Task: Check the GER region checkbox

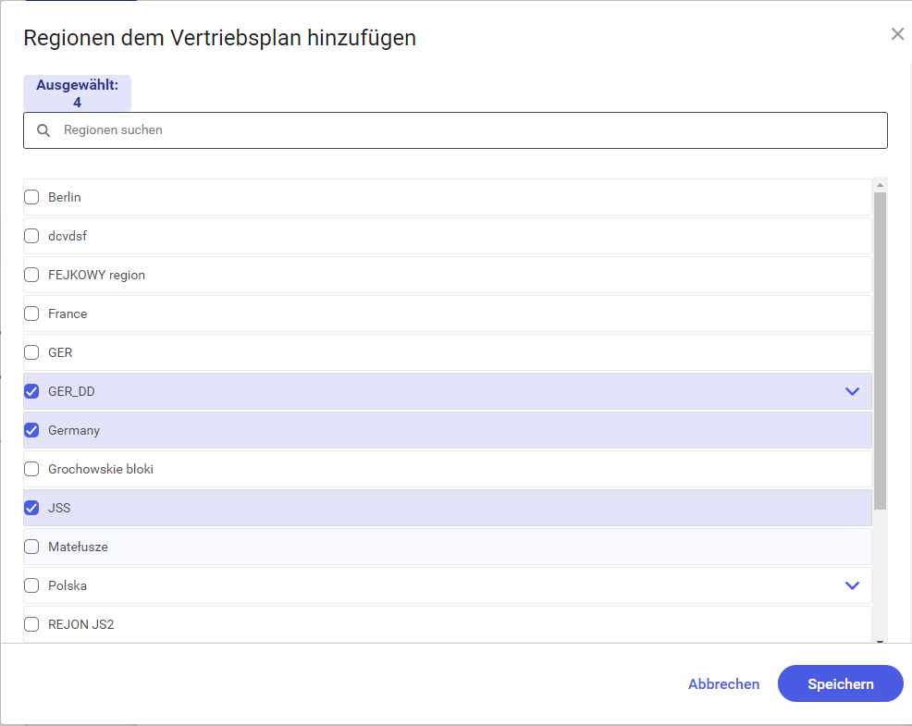Action: [x=31, y=352]
